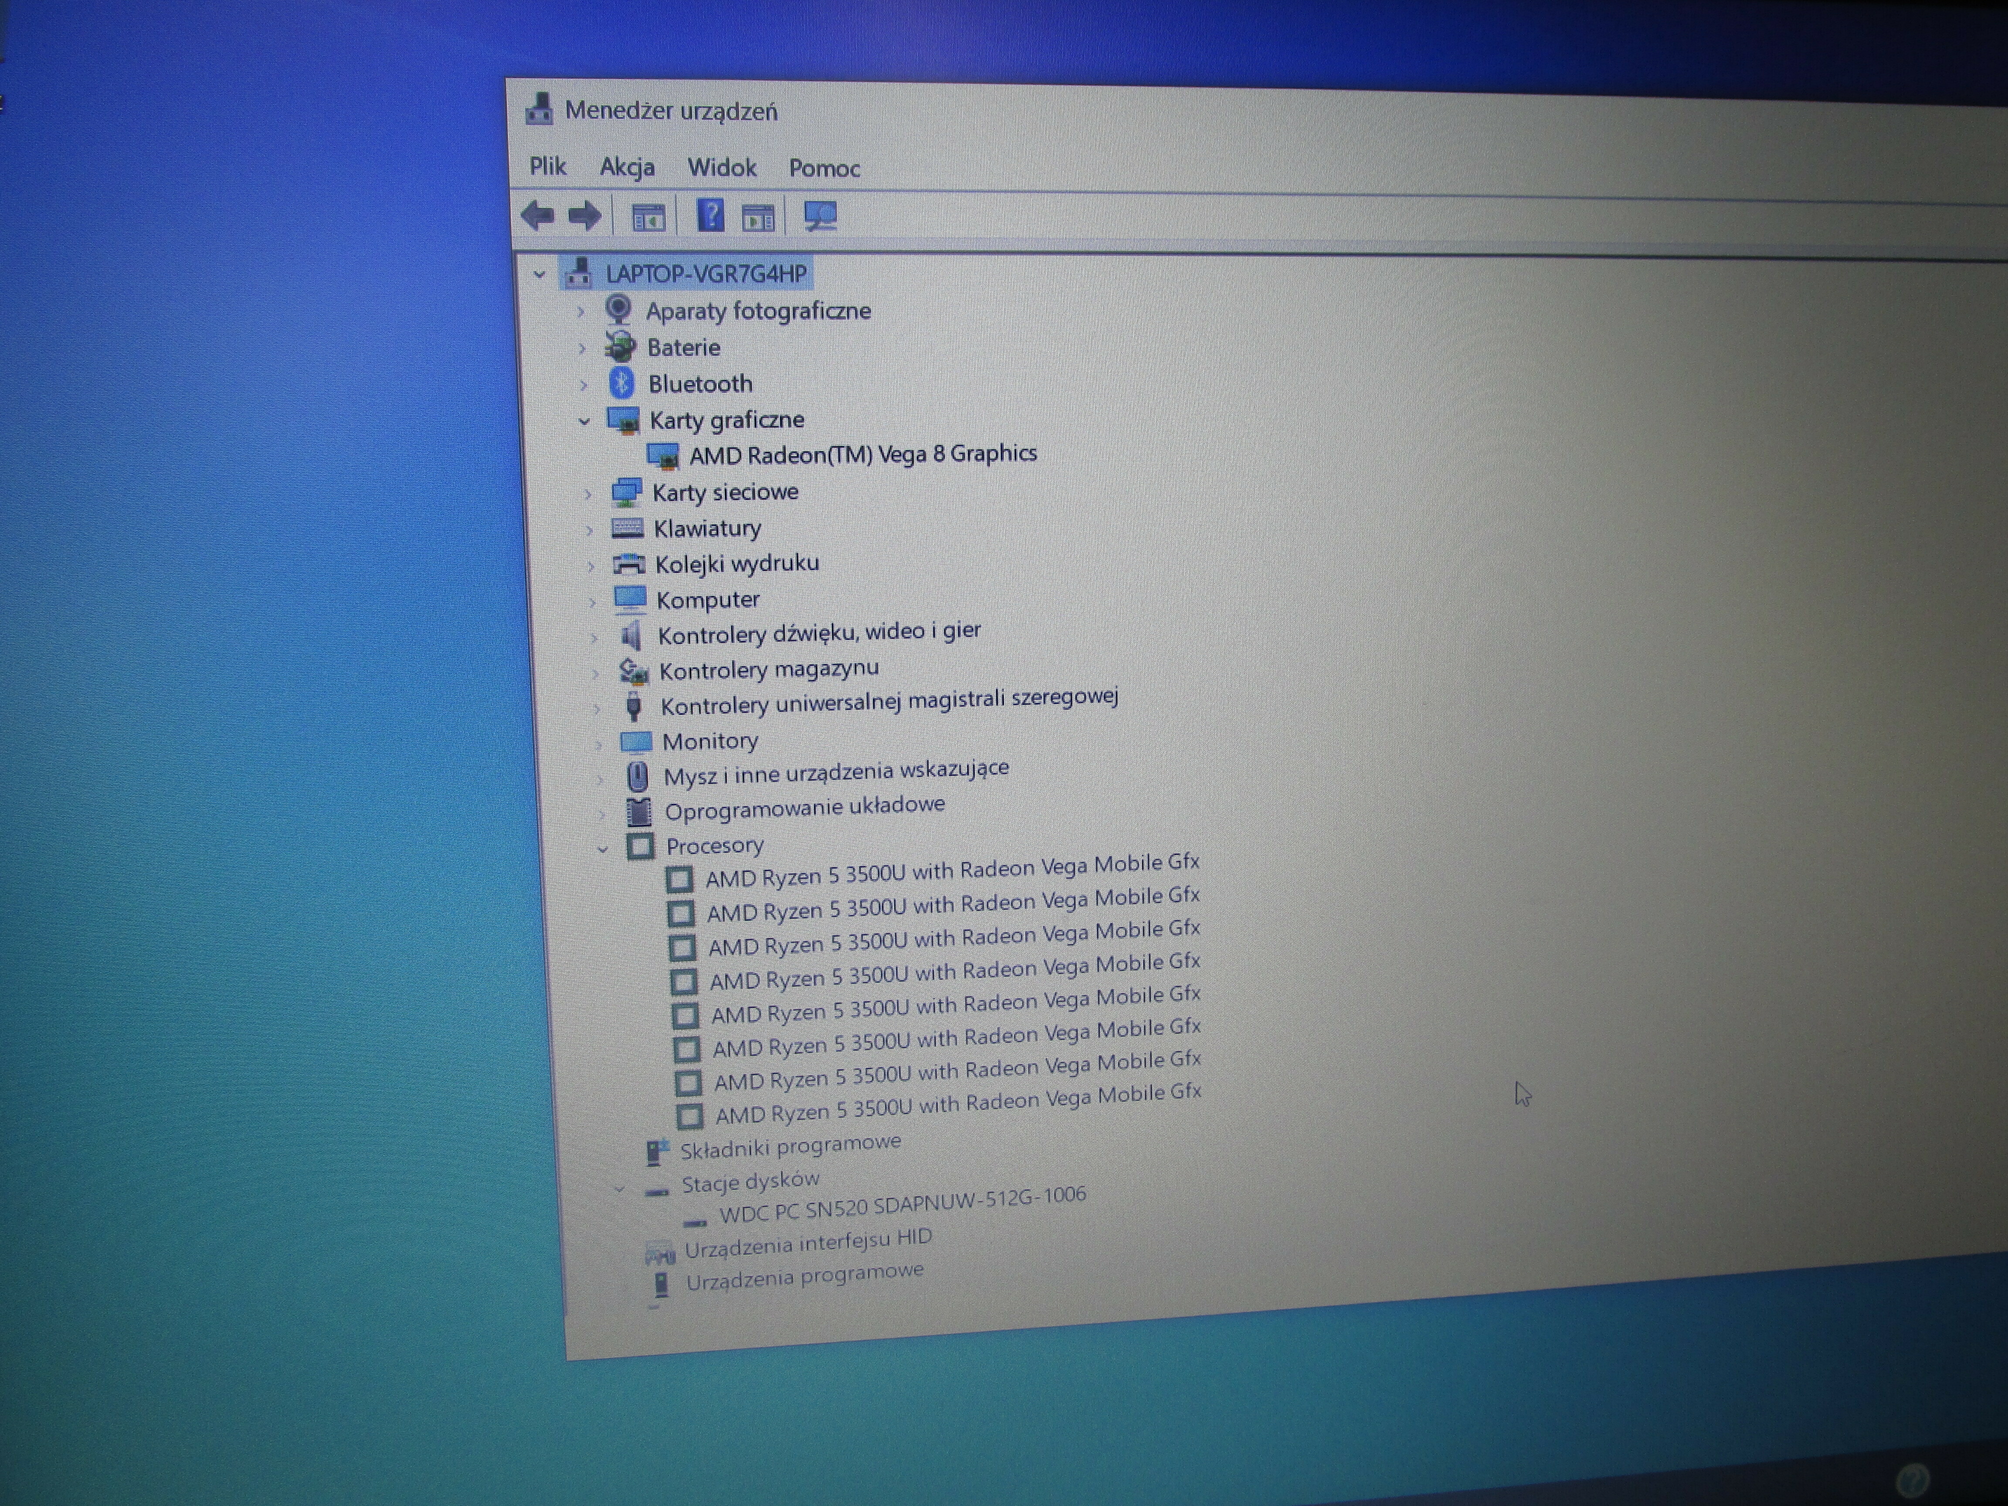This screenshot has height=1506, width=2008.
Task: Click the blue Help question mark icon
Action: 710,216
